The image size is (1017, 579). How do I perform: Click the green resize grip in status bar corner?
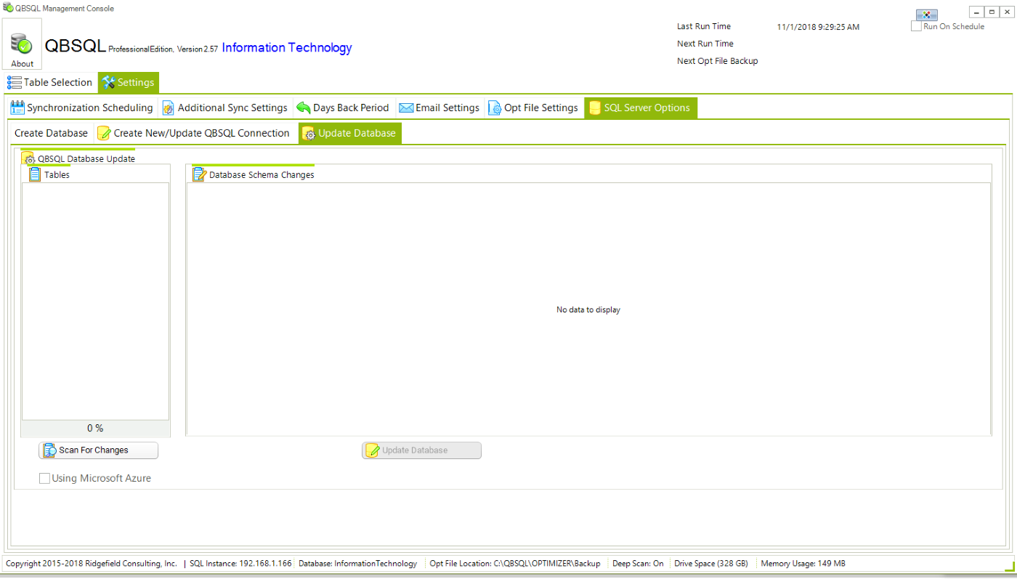click(1008, 565)
